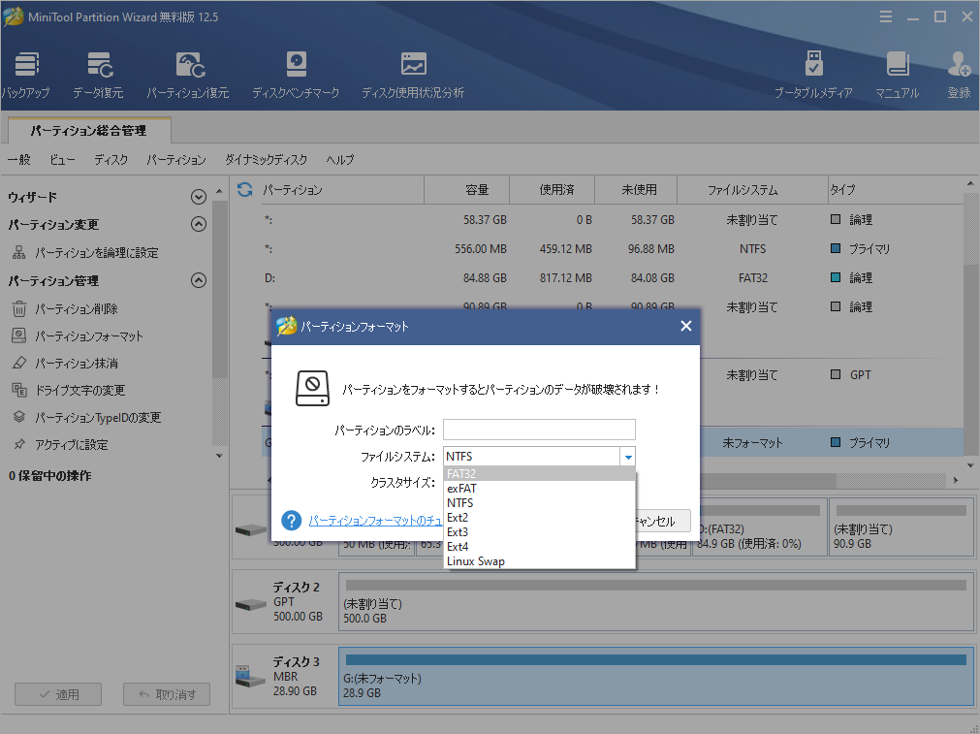Collapse the パーティション管理 section
This screenshot has width=980, height=734.
[198, 280]
